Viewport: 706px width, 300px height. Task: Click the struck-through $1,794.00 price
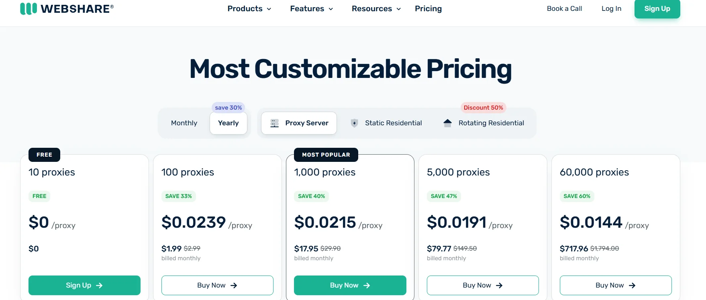click(604, 249)
